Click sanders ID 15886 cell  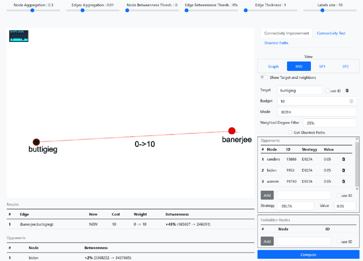point(291,159)
